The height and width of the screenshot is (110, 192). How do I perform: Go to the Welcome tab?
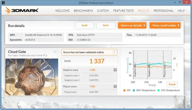[x=62, y=11]
